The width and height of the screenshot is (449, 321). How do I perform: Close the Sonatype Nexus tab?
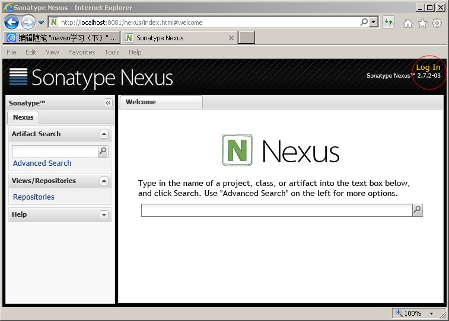coord(231,38)
